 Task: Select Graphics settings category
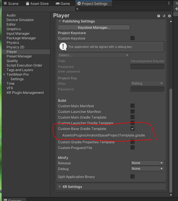[14, 29]
